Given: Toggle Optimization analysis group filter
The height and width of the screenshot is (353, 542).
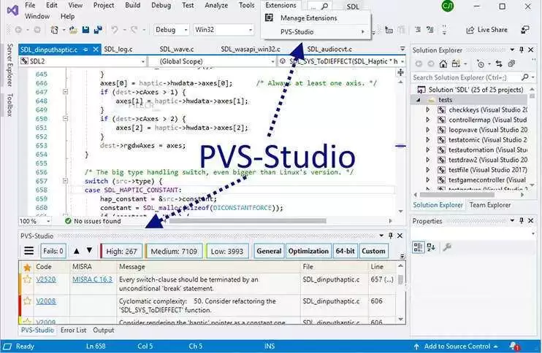Looking at the screenshot, I should click(x=308, y=251).
